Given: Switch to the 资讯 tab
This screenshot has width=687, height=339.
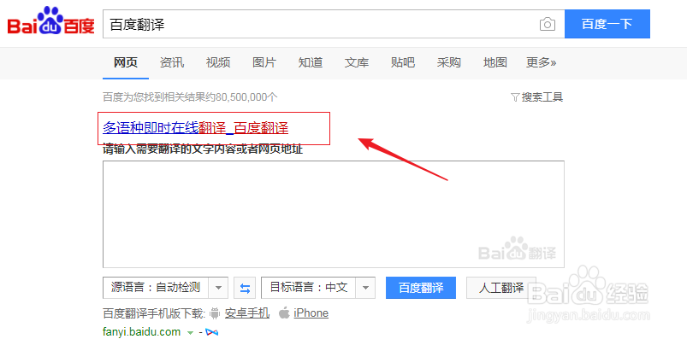Looking at the screenshot, I should tap(172, 62).
